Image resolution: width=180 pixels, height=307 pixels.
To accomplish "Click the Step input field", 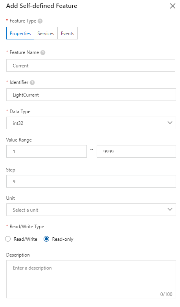I will pos(91,181).
